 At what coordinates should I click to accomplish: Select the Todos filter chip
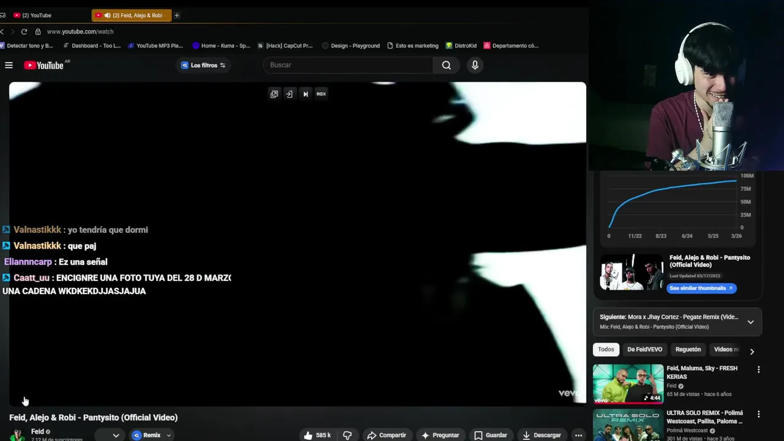pos(606,349)
